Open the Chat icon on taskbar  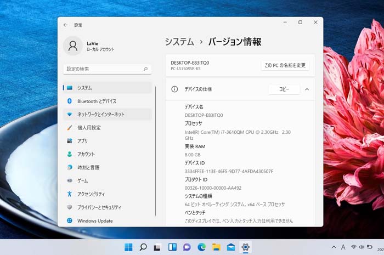[187, 247]
